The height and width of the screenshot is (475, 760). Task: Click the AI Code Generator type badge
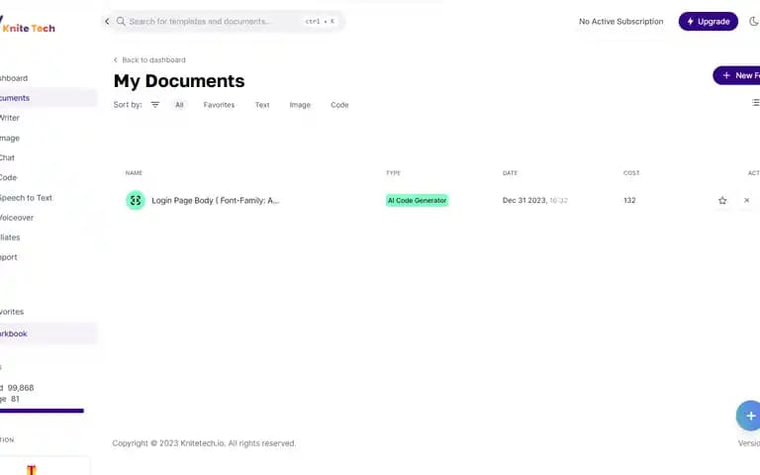[x=417, y=200]
